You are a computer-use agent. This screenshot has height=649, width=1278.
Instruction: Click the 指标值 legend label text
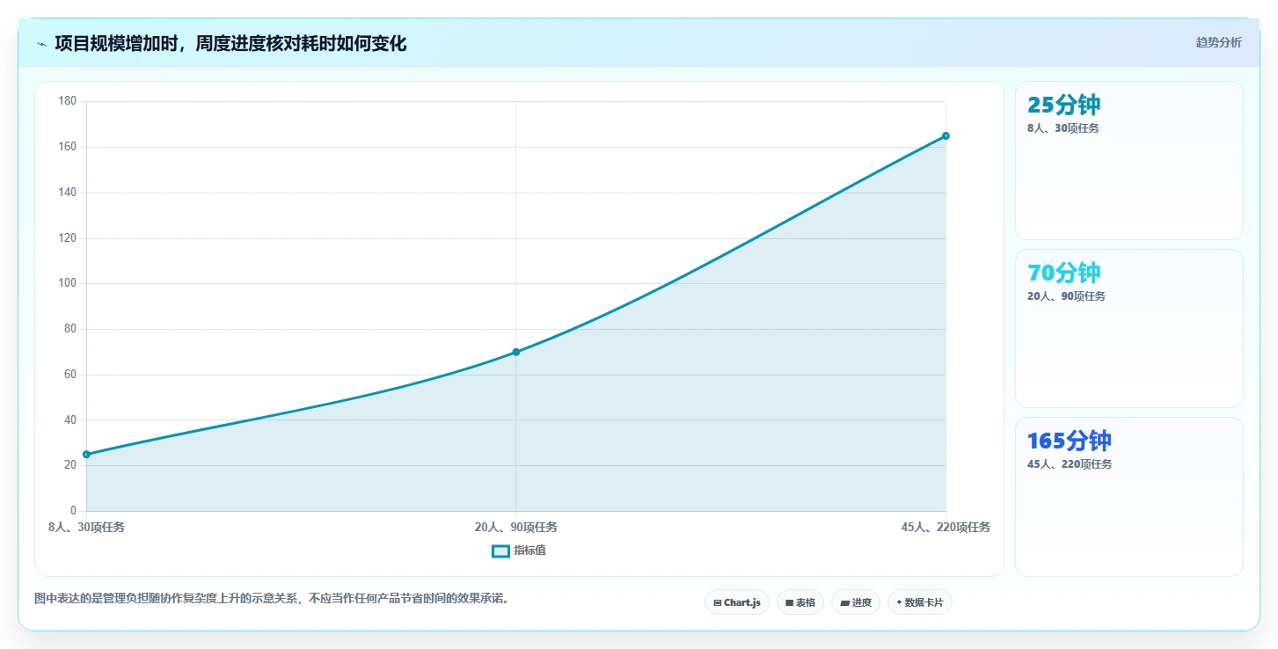point(530,551)
